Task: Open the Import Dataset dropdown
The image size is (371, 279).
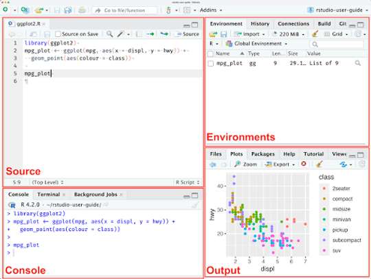Action: [249, 34]
